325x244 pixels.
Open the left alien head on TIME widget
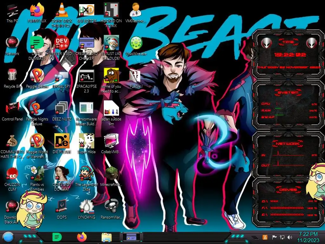266,43
